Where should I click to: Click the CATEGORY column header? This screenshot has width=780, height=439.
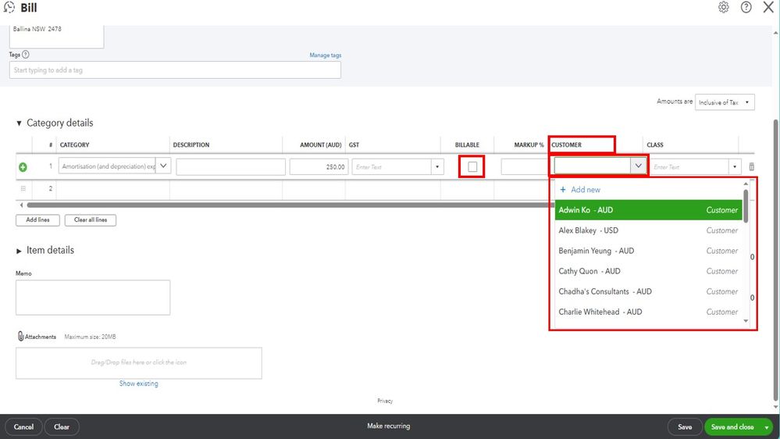click(75, 145)
